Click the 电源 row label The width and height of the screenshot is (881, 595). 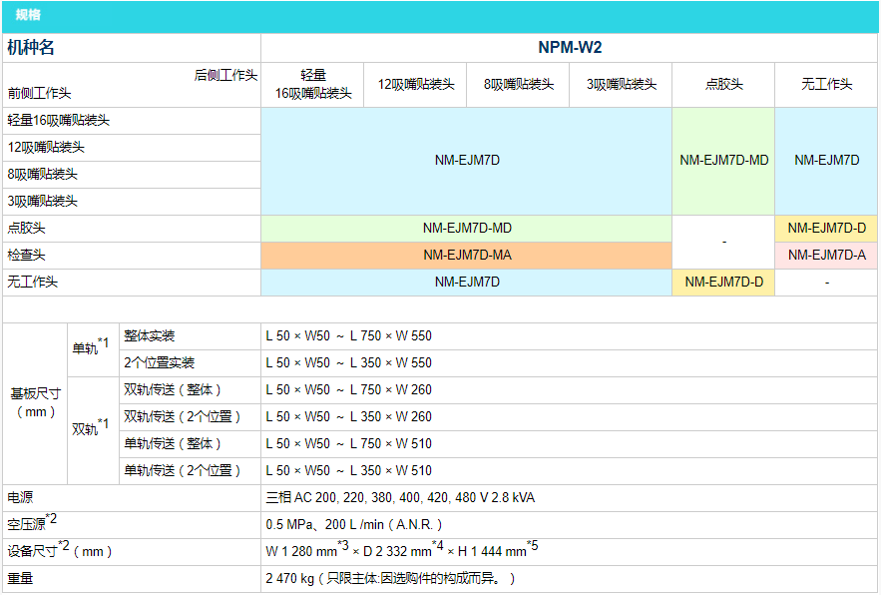pos(20,497)
